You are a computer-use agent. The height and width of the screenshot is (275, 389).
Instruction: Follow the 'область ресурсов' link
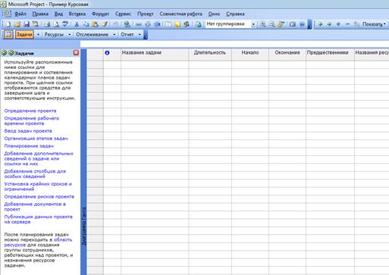click(x=38, y=242)
